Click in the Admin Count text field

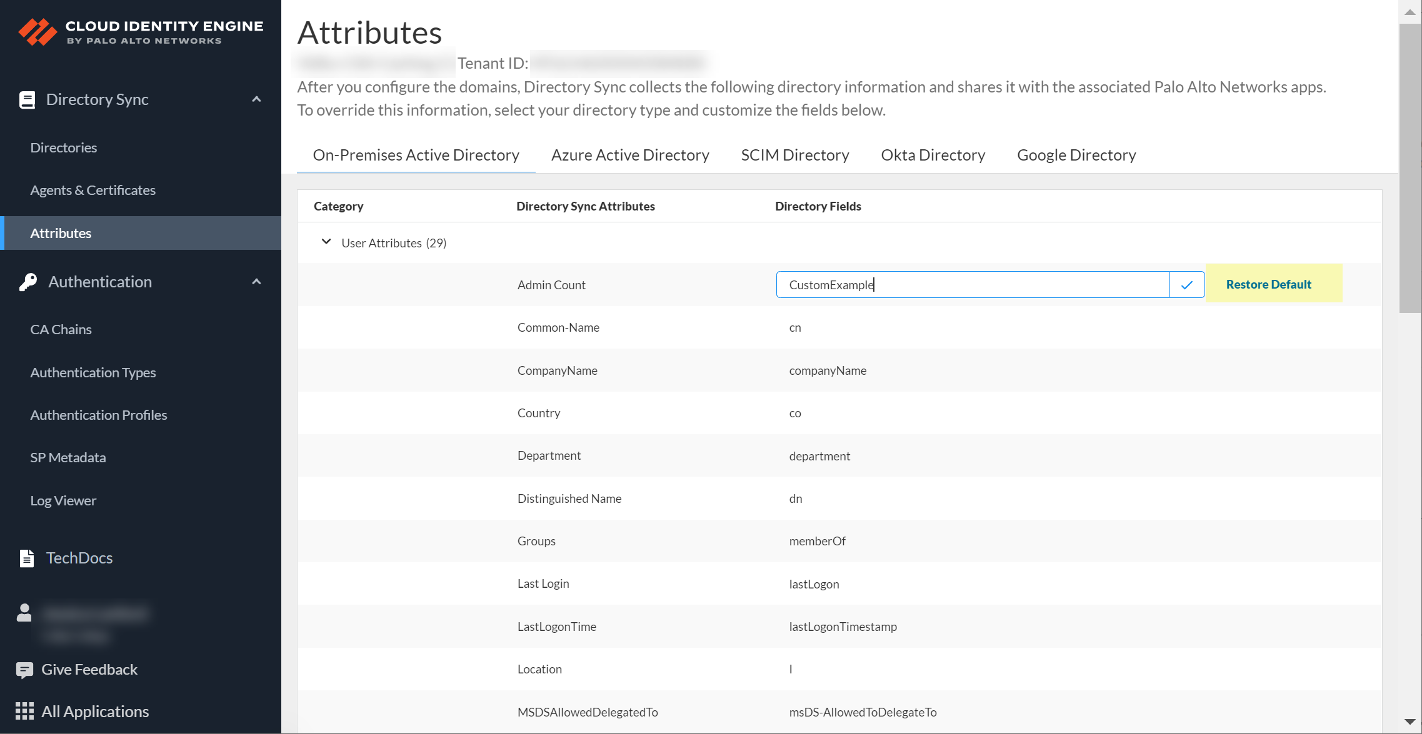pos(972,285)
